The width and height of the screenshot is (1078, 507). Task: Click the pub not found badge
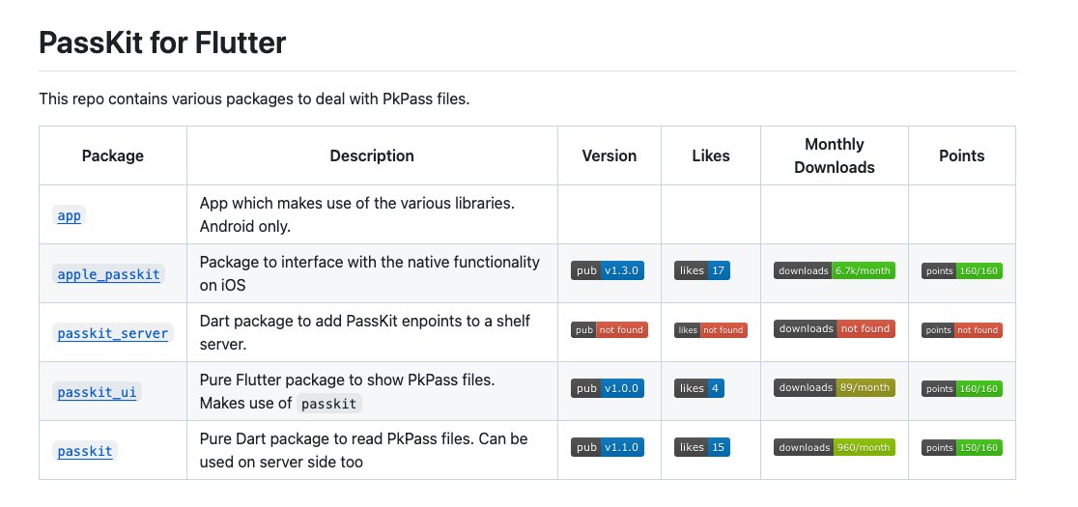coord(610,329)
